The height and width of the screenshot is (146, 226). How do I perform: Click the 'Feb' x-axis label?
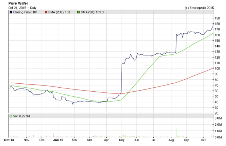click(x=74, y=140)
